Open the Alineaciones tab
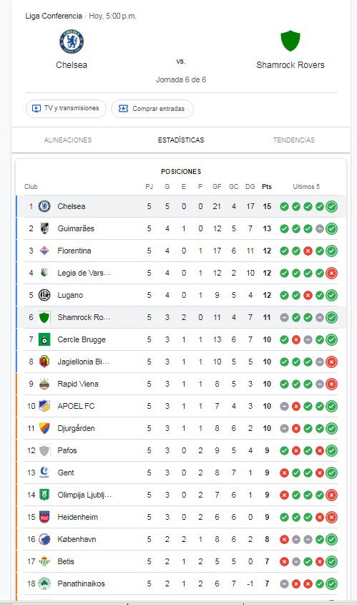 point(68,140)
